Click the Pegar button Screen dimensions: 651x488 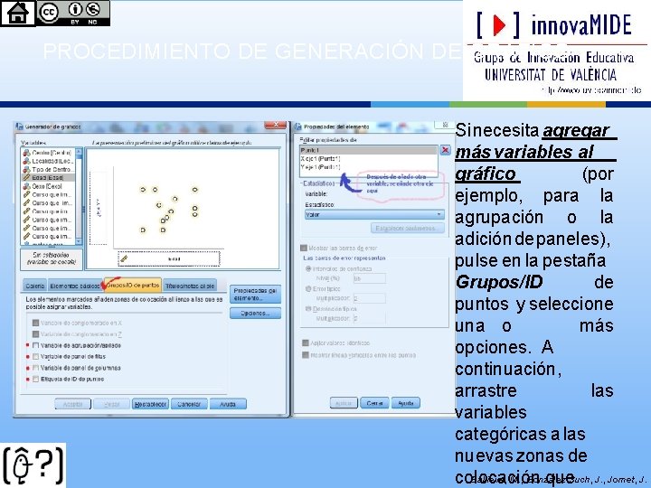[111, 404]
